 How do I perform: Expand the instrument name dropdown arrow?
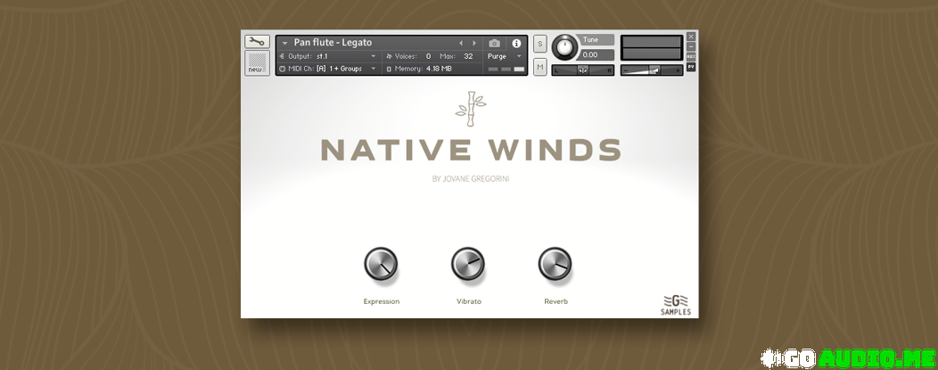pos(284,43)
